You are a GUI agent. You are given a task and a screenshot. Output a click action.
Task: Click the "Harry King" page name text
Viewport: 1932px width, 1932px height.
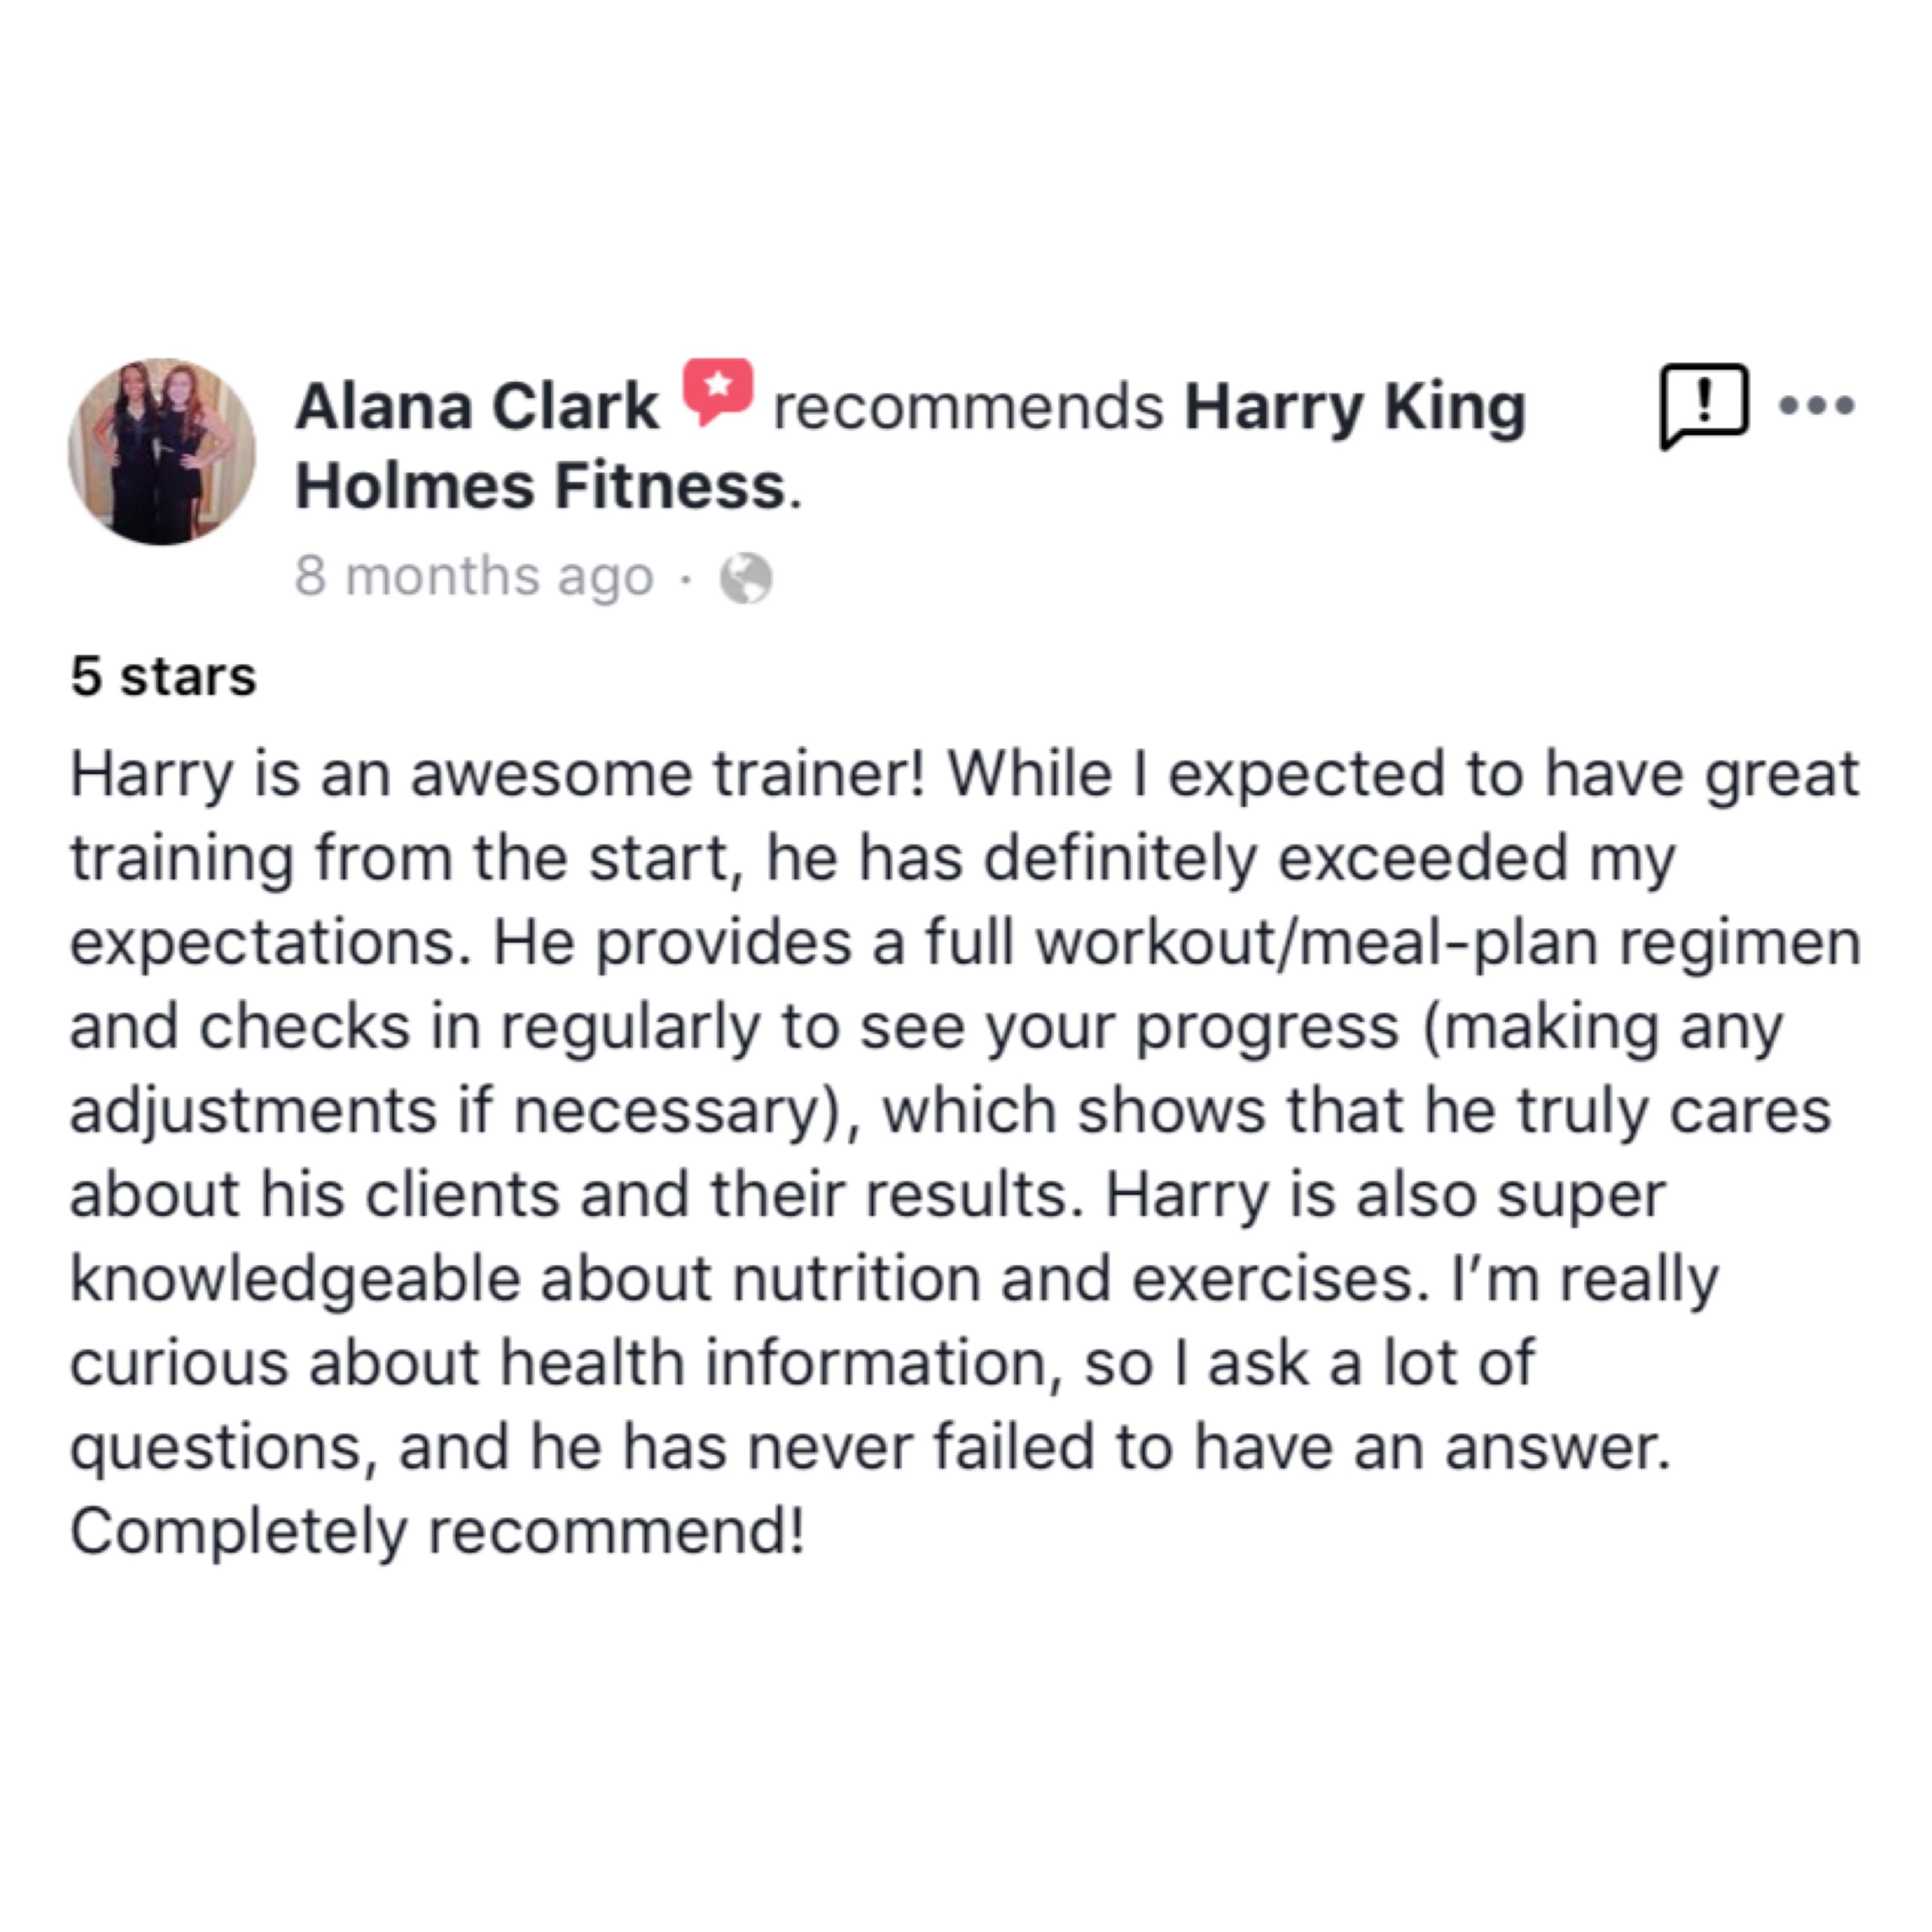coord(1354,407)
